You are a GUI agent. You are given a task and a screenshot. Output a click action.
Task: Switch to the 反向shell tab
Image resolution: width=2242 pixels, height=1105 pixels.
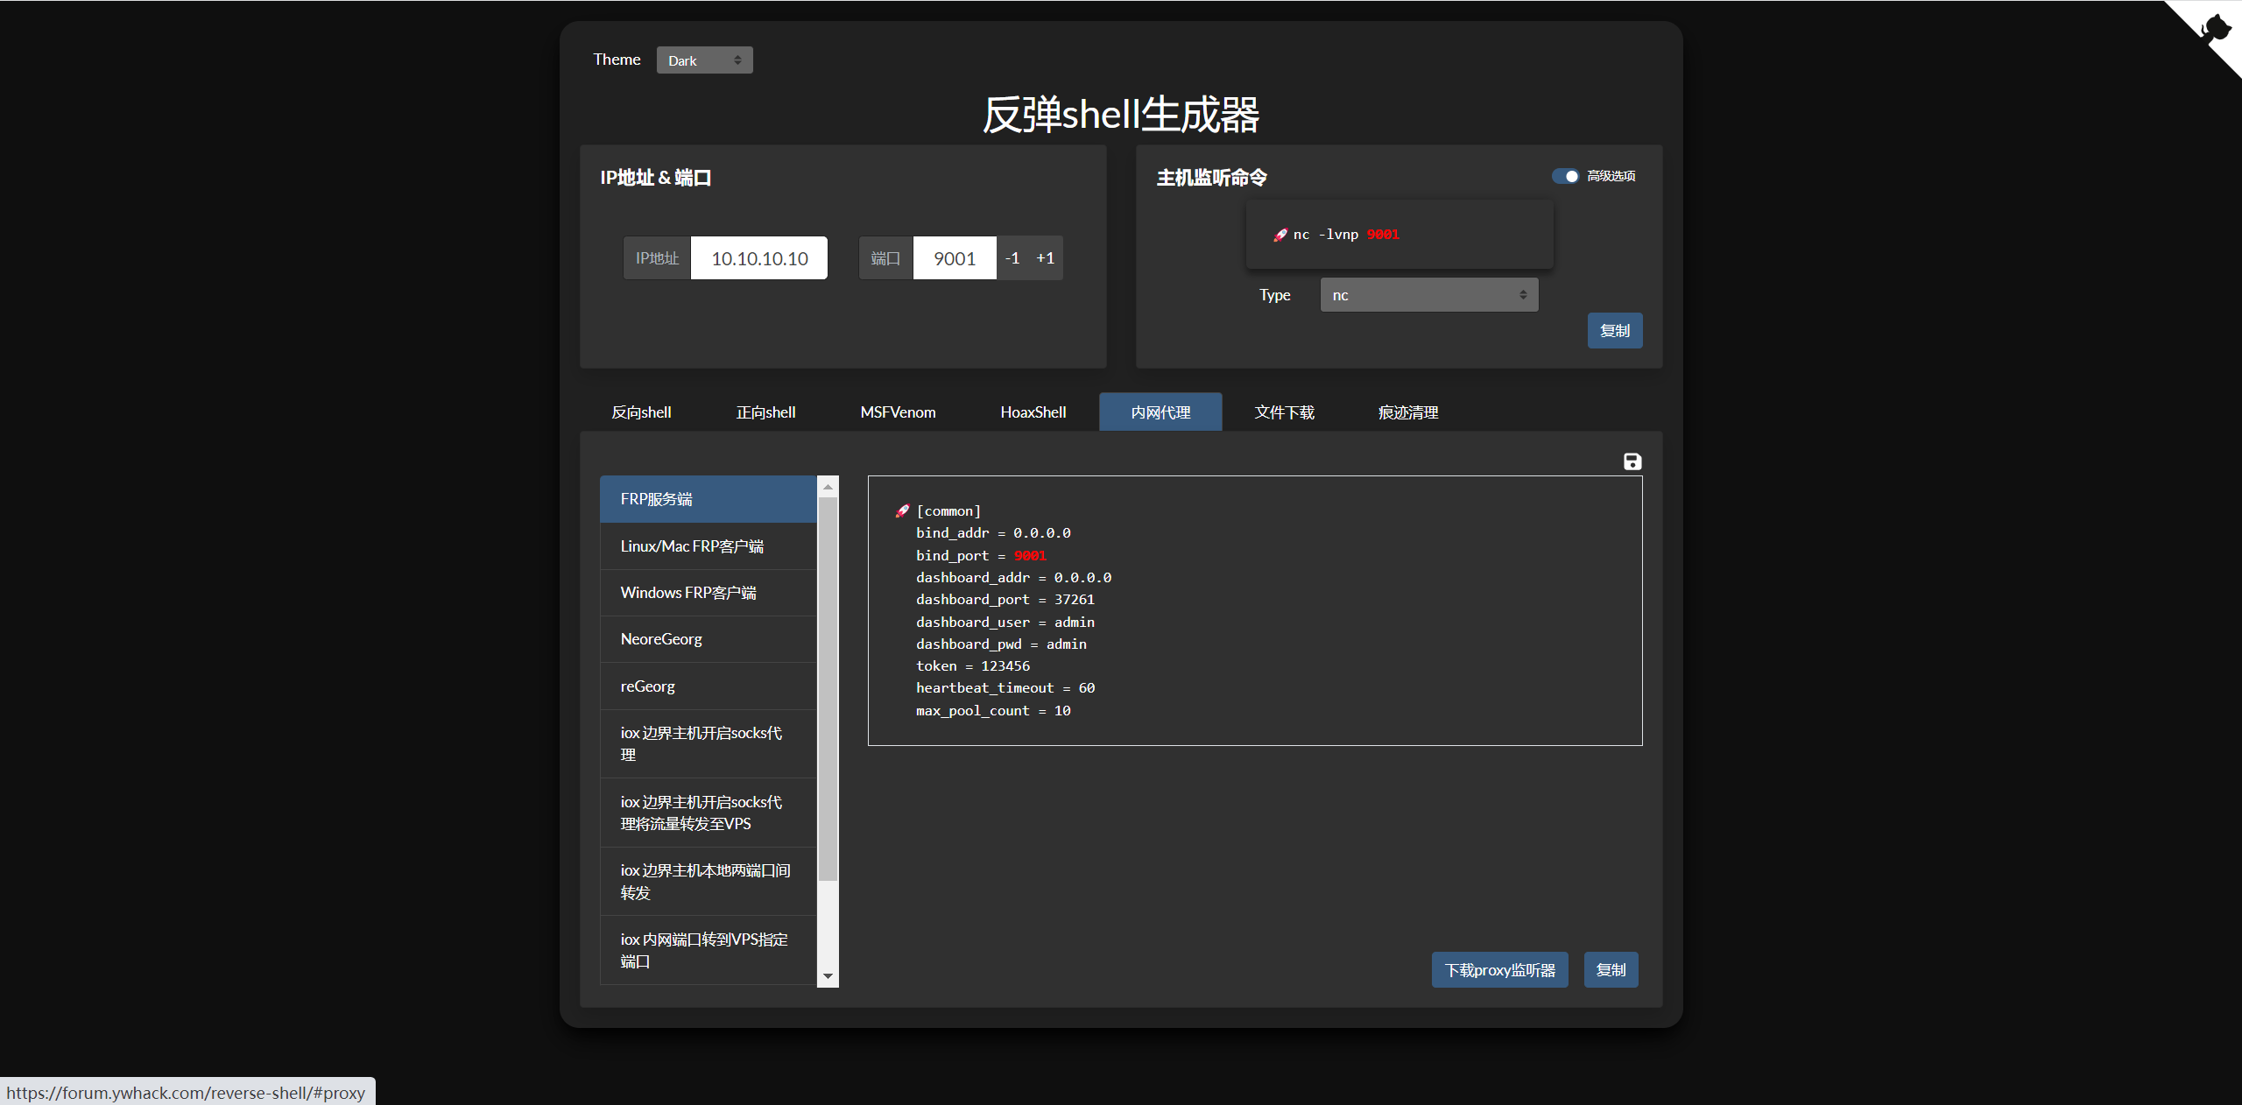point(641,412)
